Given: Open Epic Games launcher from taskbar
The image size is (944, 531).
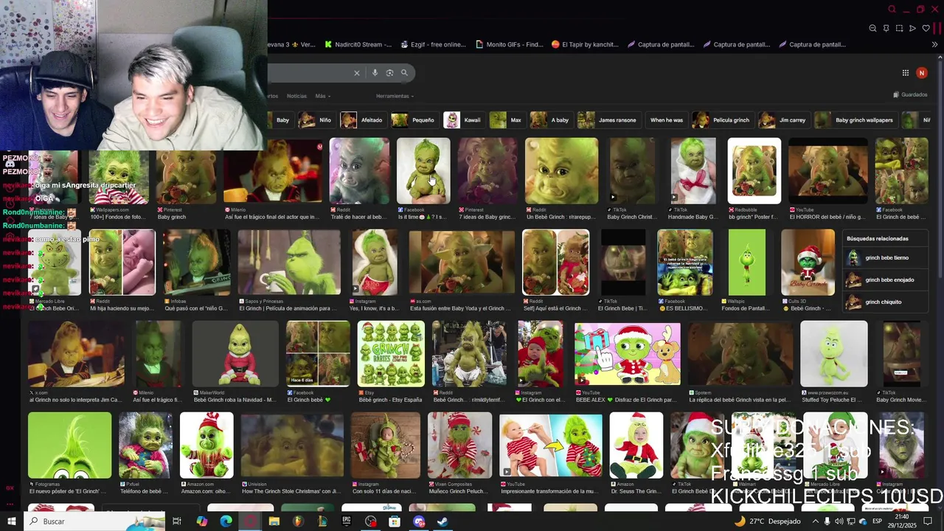Looking at the screenshot, I should tap(347, 521).
